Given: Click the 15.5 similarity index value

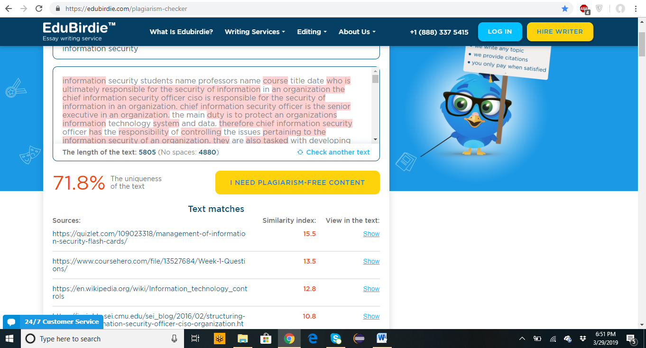Looking at the screenshot, I should click(310, 234).
